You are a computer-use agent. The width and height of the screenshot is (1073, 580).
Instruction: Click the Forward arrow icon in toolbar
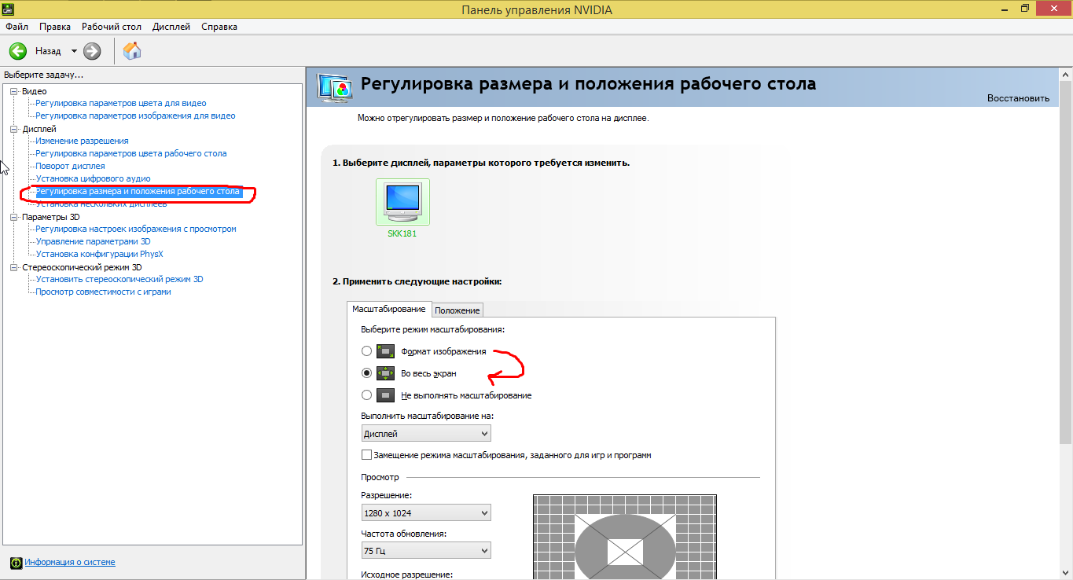[92, 51]
